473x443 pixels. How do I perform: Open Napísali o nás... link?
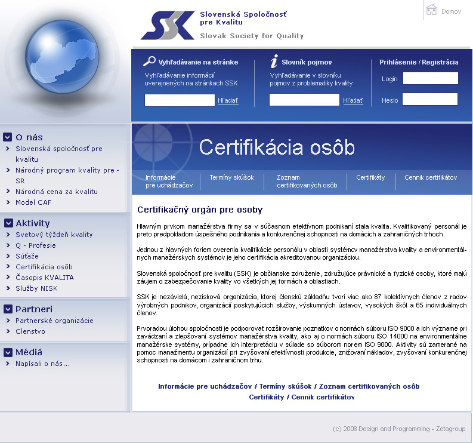[42, 364]
